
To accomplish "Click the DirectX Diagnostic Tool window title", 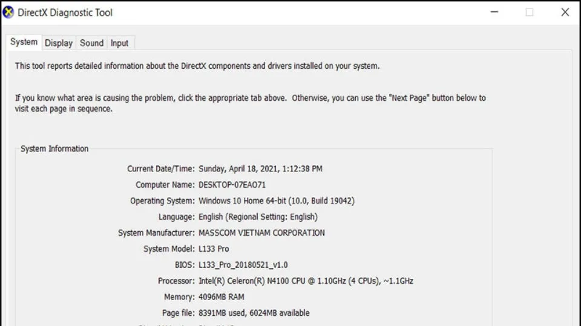I will [65, 13].
